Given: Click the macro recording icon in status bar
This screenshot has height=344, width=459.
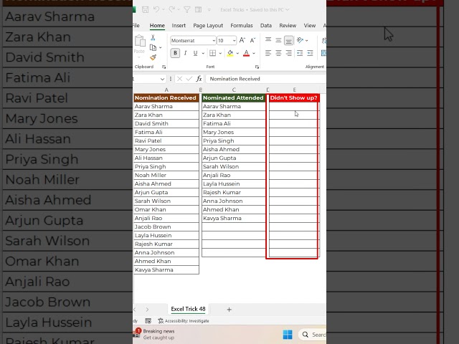Looking at the screenshot, I should coord(148,321).
